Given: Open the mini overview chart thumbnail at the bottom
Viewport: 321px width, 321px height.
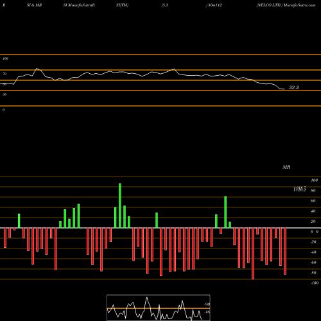Looking at the screenshot, I should pyautogui.click(x=159, y=308).
